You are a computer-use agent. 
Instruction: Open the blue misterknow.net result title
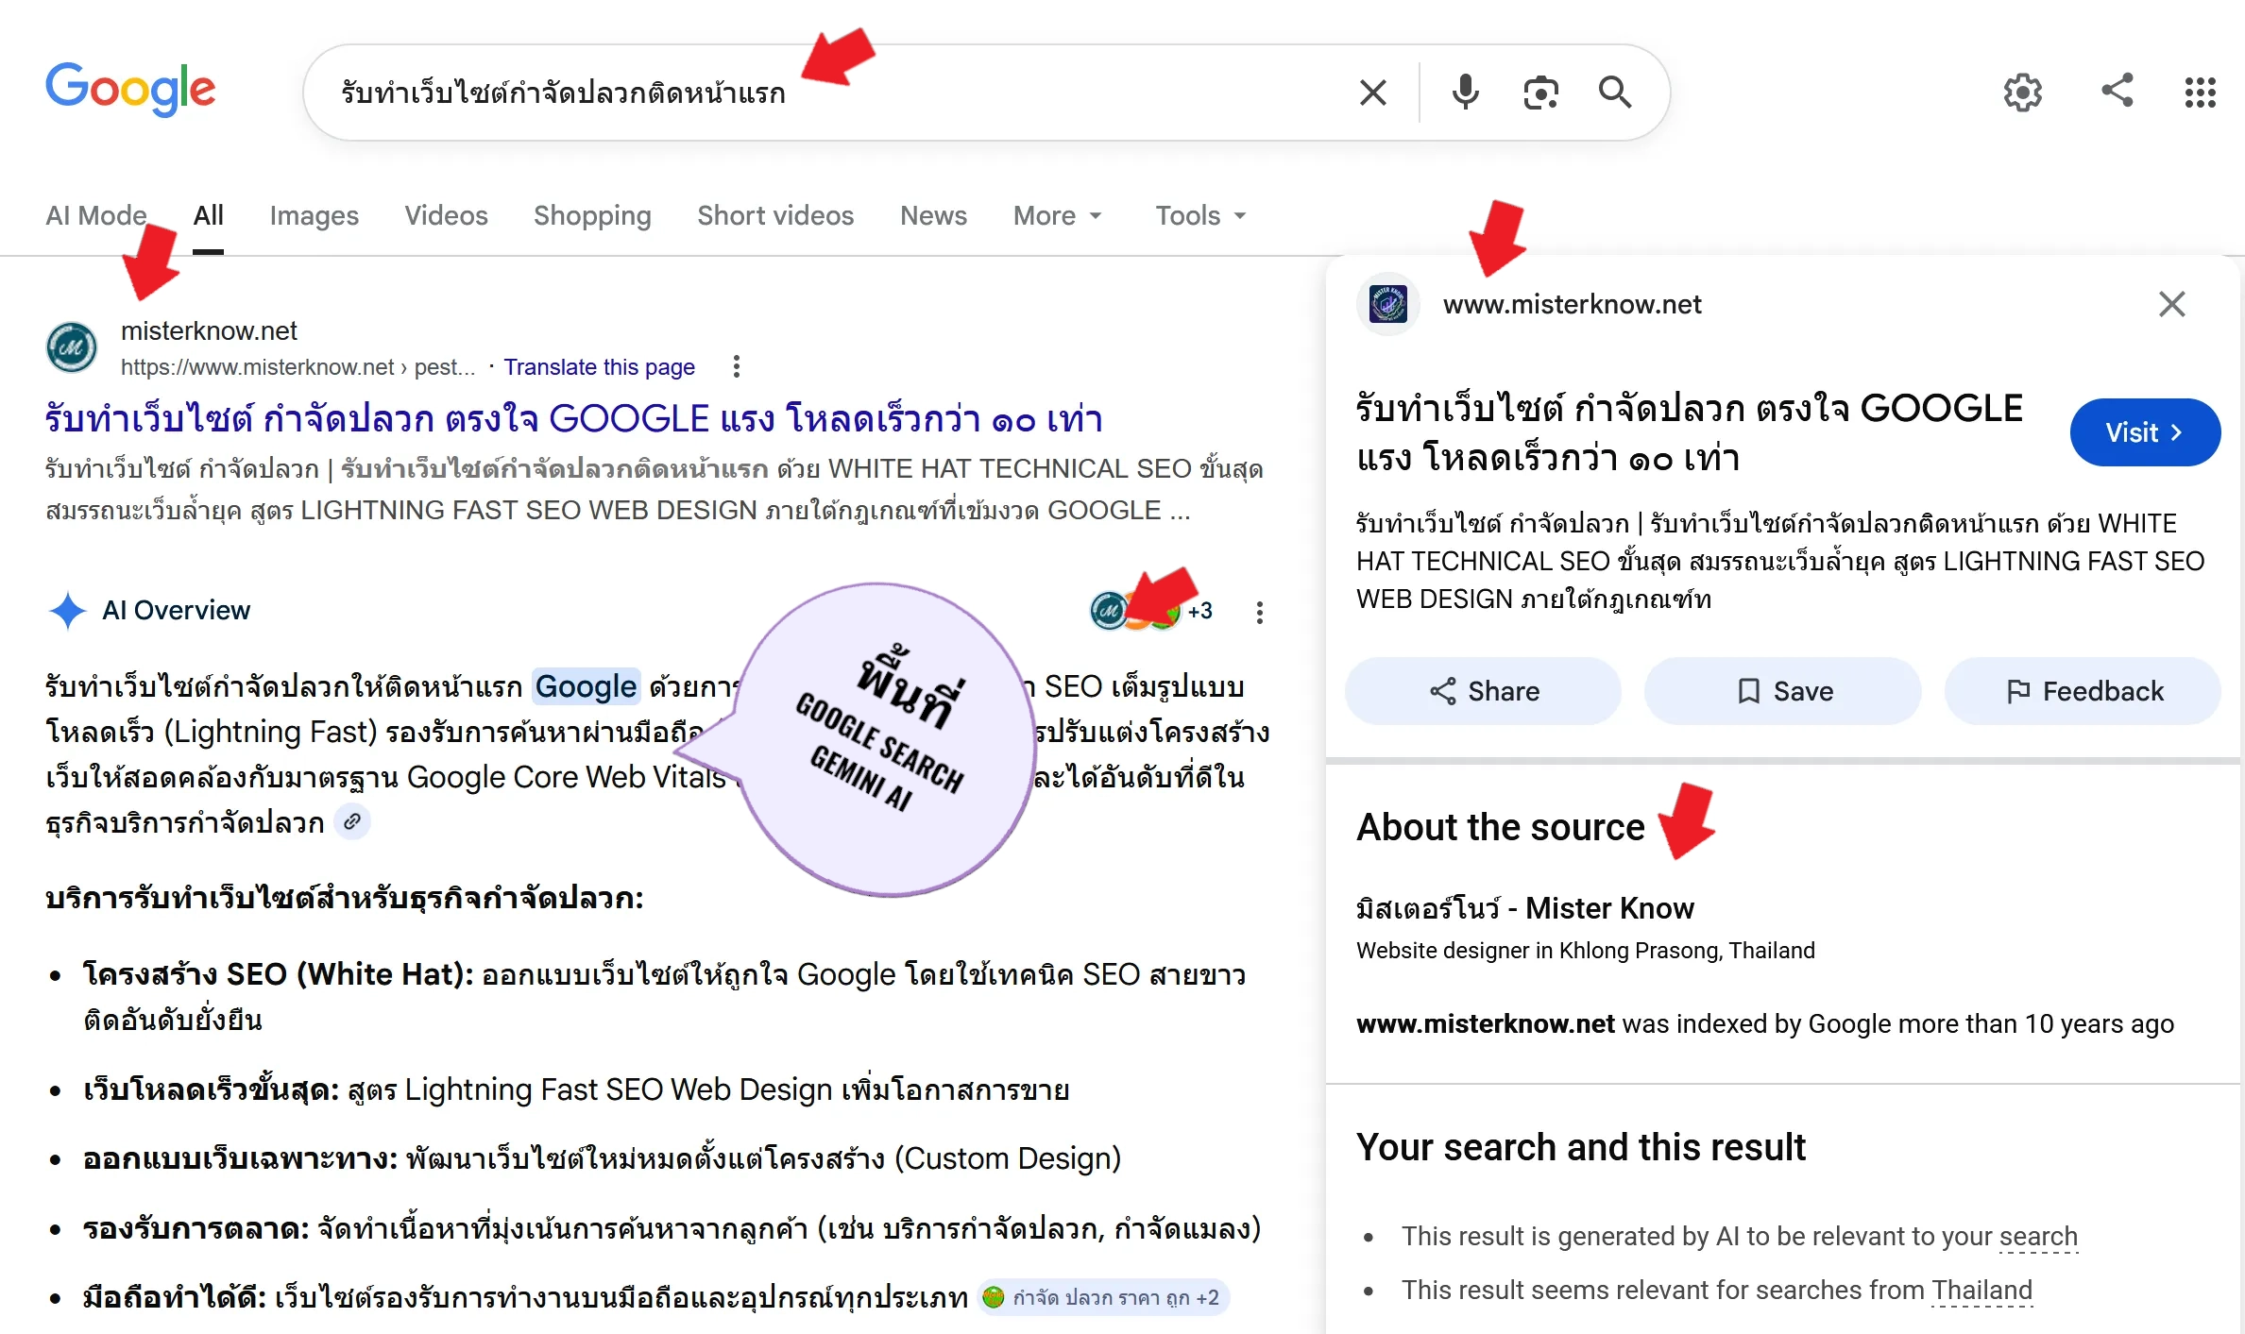(x=574, y=418)
